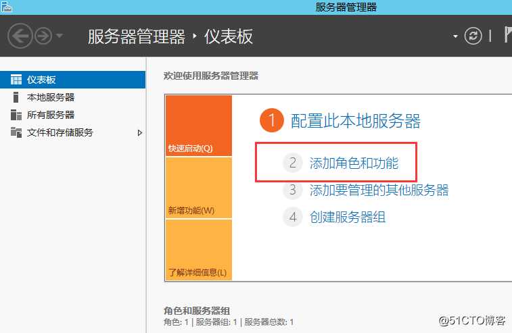Click the 添加角色和功能 link
The width and height of the screenshot is (512, 333).
(354, 163)
